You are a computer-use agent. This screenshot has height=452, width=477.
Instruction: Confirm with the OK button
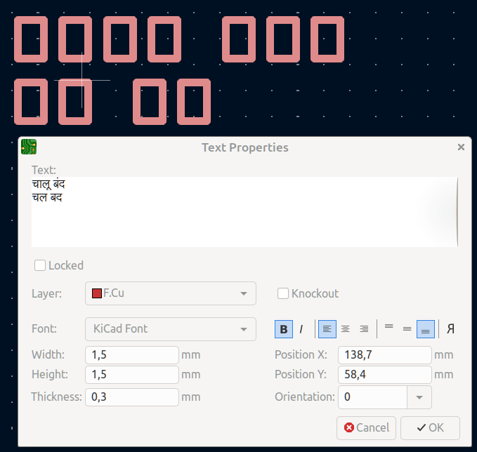tap(430, 427)
